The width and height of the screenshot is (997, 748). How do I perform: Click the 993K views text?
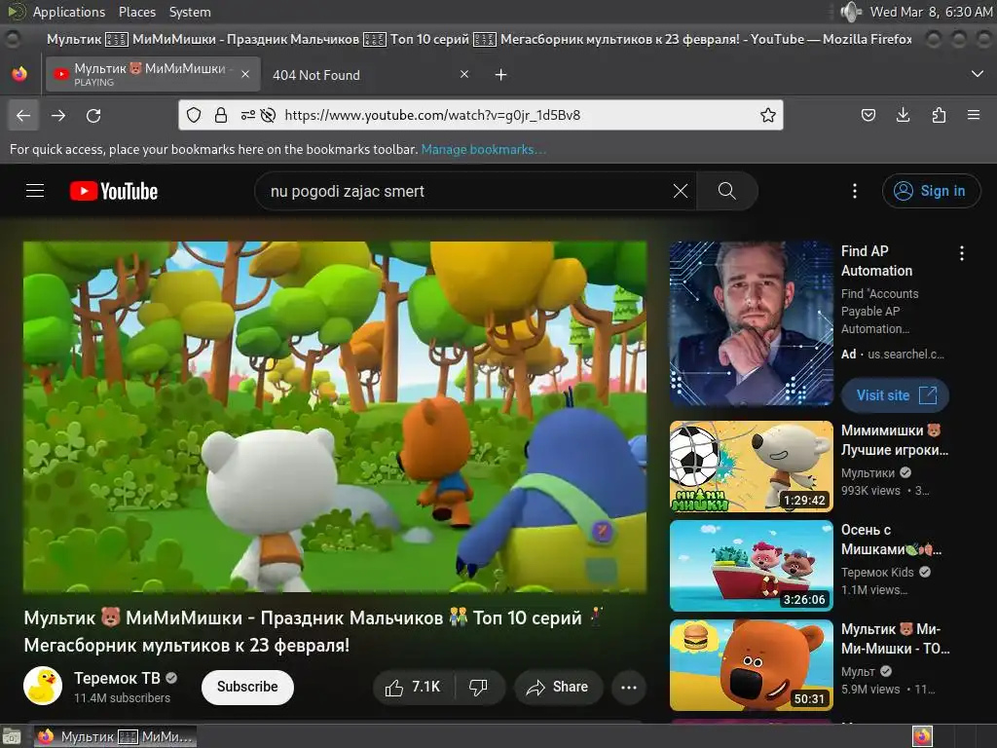(x=870, y=491)
